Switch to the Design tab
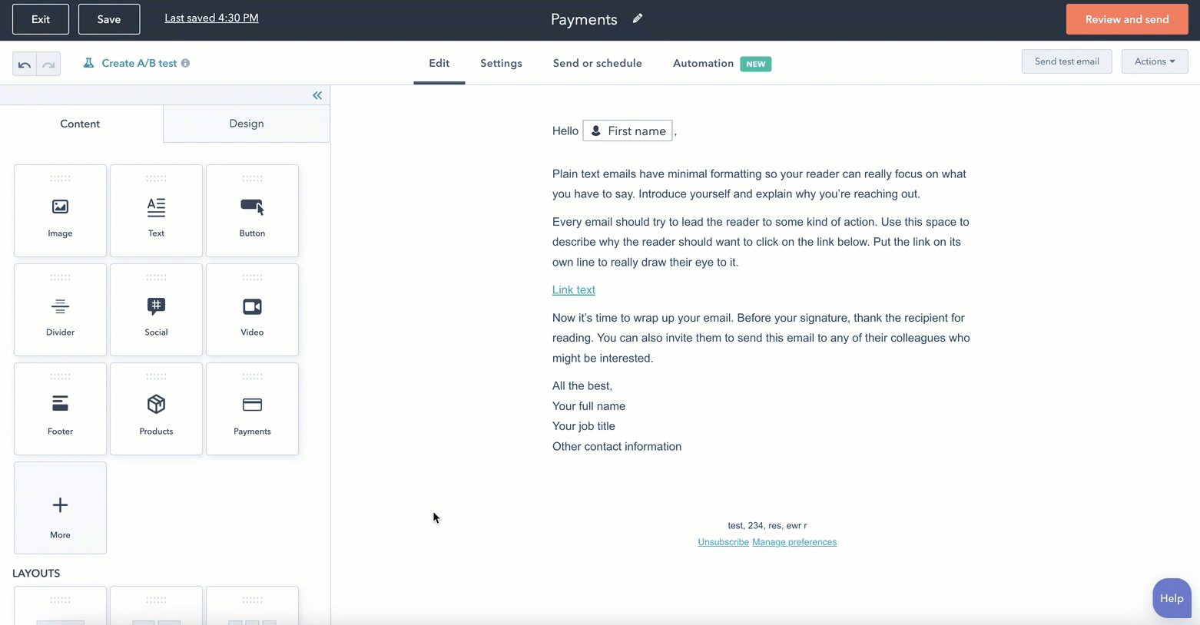Viewport: 1200px width, 625px height. tap(247, 124)
